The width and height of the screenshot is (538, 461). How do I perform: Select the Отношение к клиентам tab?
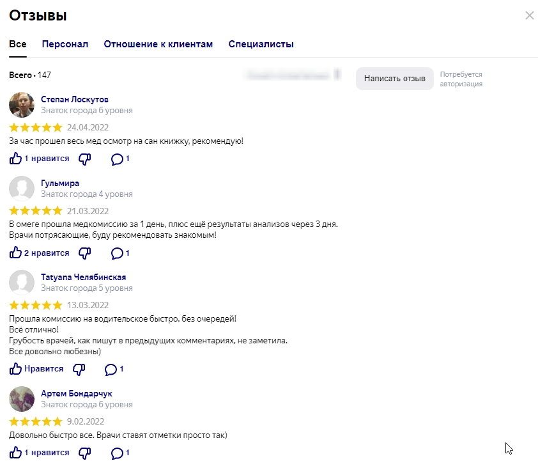[158, 44]
